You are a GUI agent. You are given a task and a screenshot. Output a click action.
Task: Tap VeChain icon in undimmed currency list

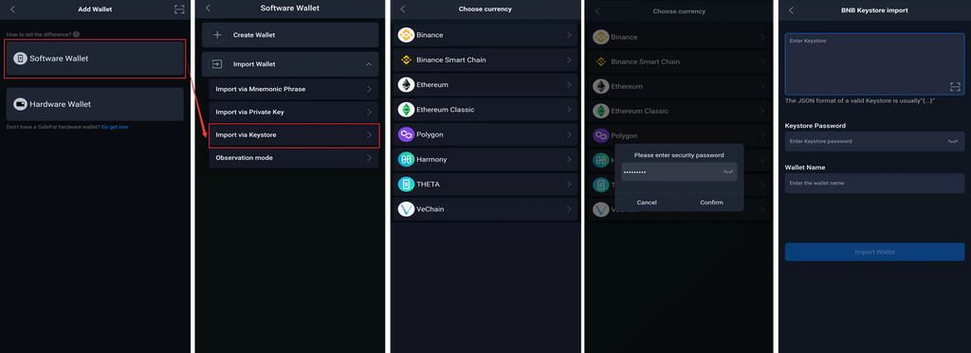(x=406, y=209)
